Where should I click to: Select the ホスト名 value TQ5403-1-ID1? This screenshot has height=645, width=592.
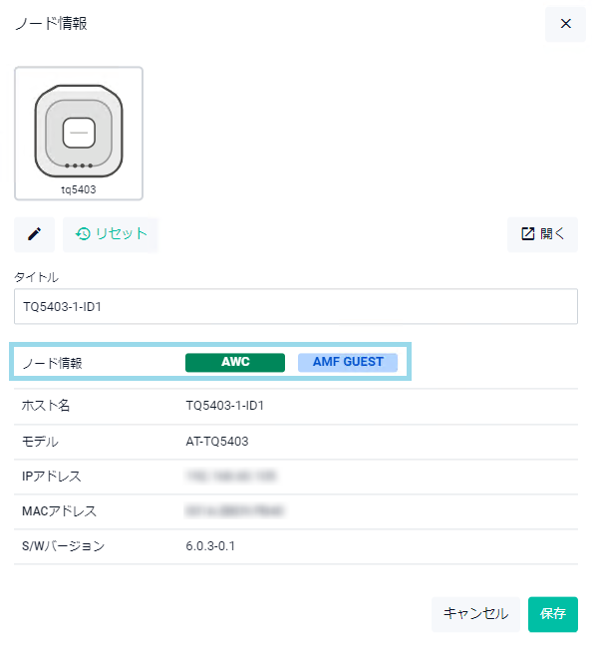pos(225,406)
